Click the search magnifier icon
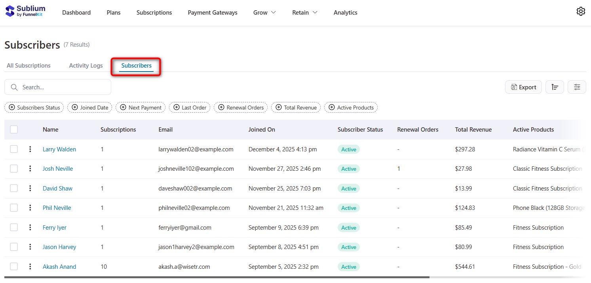Image resolution: width=591 pixels, height=283 pixels. pyautogui.click(x=15, y=87)
